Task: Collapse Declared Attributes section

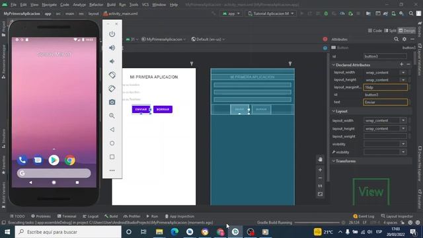Action: (x=333, y=65)
